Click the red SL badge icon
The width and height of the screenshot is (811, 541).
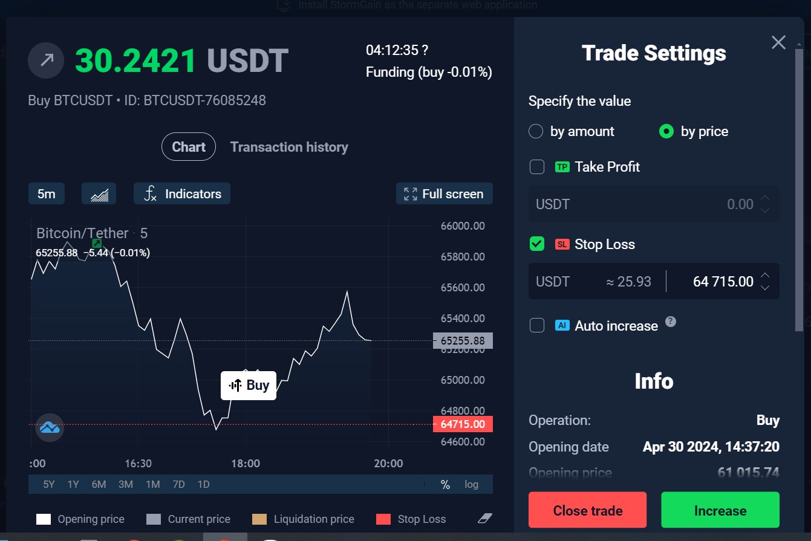point(562,244)
